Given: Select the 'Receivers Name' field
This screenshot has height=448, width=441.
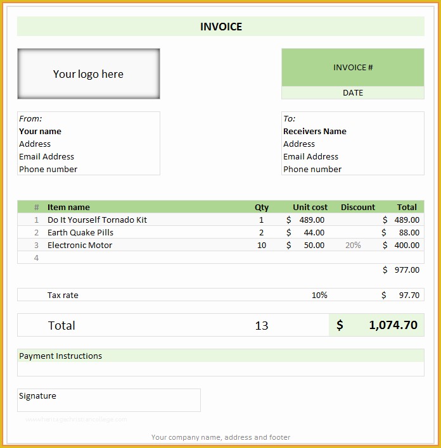Looking at the screenshot, I should [x=315, y=131].
